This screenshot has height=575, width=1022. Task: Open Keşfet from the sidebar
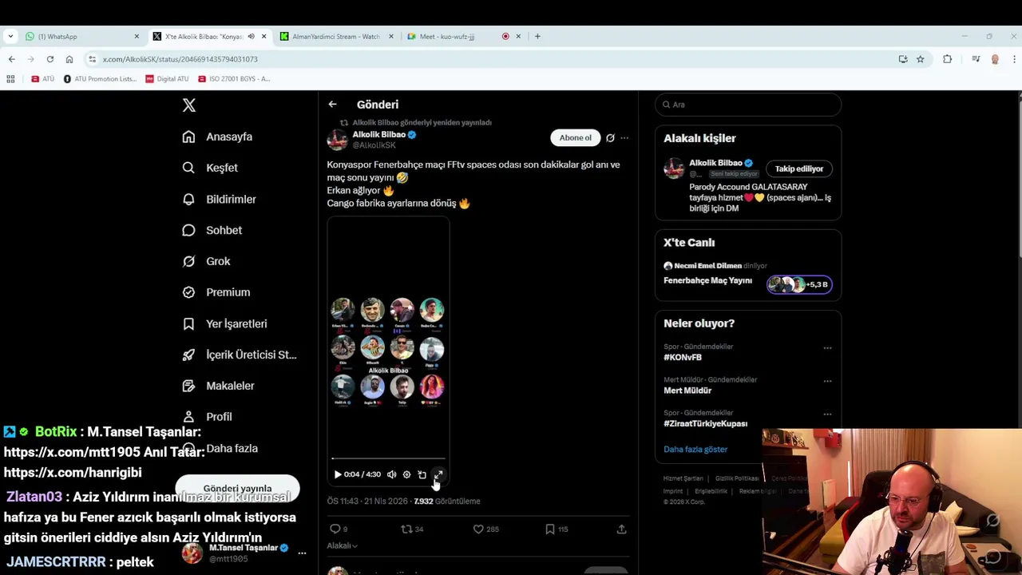click(x=210, y=168)
